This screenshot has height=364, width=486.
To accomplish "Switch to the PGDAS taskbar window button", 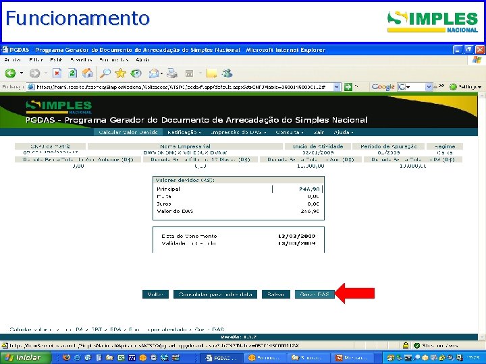I will tap(221, 358).
